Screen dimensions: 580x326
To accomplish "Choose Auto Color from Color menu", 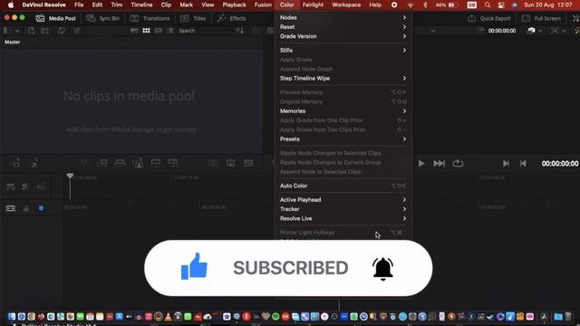I will [343, 186].
